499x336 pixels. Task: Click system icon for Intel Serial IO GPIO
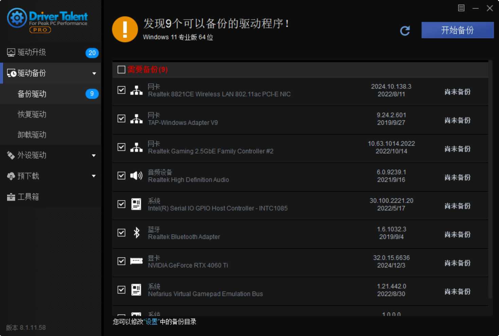pyautogui.click(x=136, y=204)
